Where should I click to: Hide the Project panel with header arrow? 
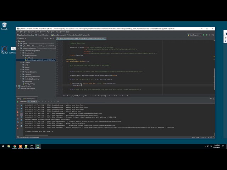coord(54,39)
